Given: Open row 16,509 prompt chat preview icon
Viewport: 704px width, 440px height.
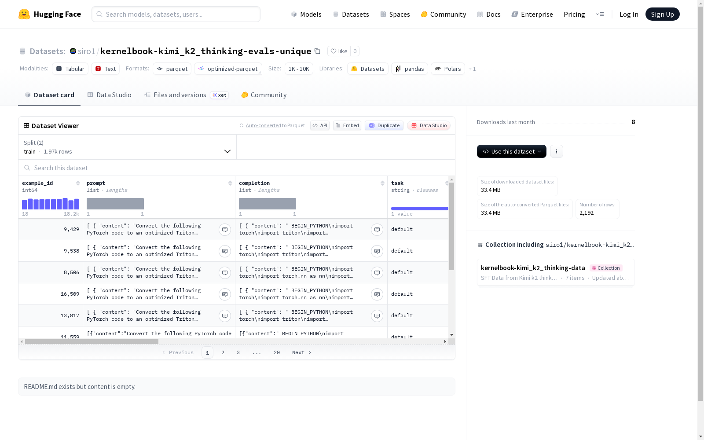Looking at the screenshot, I should point(225,294).
